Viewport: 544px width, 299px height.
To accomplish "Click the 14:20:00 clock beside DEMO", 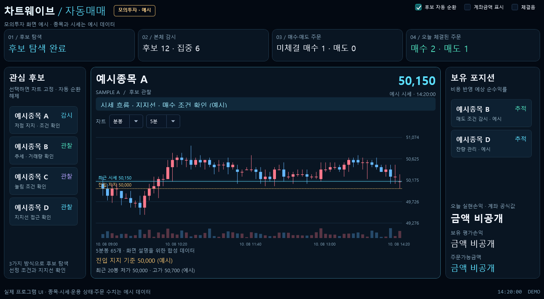I will [x=510, y=292].
